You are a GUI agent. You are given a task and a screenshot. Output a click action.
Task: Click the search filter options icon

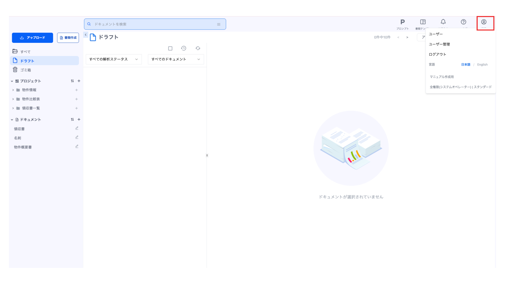[x=219, y=24]
